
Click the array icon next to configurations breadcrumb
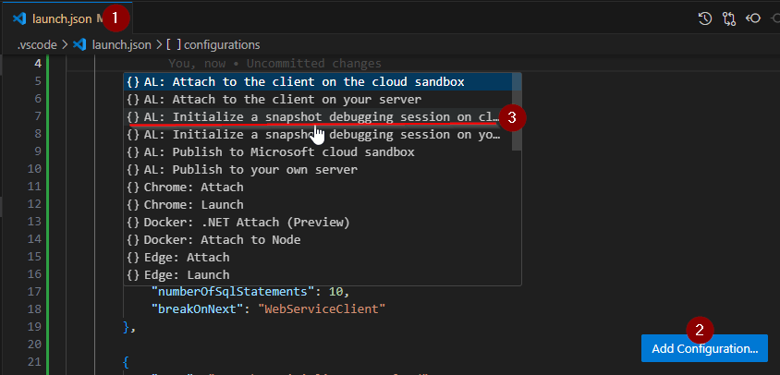click(175, 44)
